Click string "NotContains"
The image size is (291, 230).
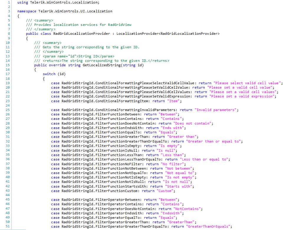click(187, 209)
